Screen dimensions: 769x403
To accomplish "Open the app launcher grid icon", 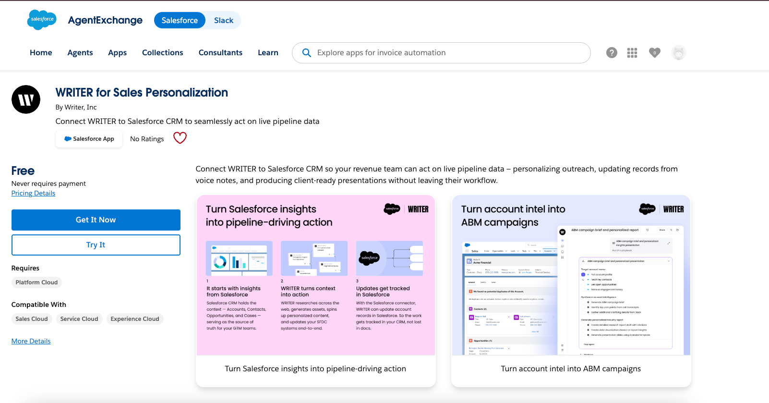I will (x=632, y=53).
